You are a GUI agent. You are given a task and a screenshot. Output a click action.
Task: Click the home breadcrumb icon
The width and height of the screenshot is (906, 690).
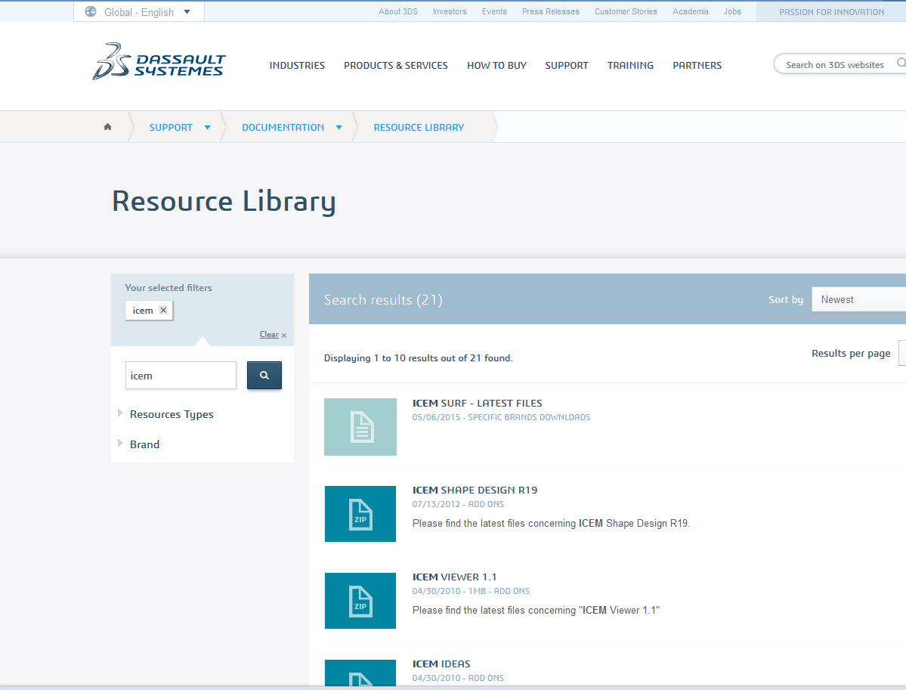pos(107,127)
